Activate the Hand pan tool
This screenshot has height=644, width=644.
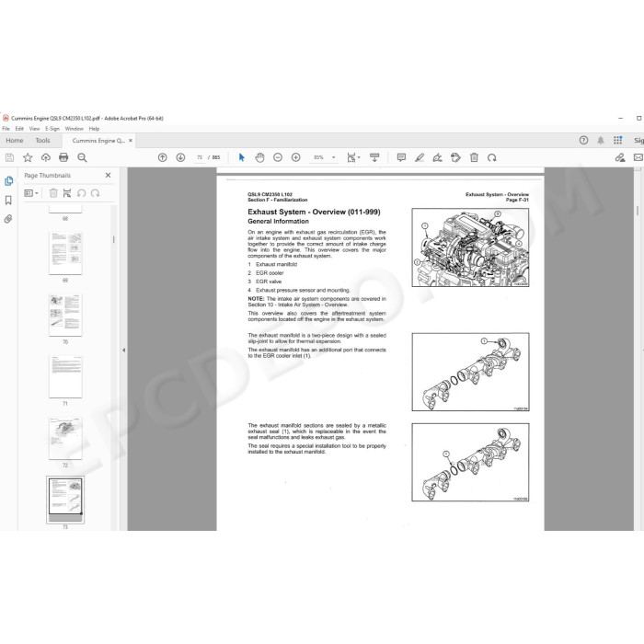tap(259, 157)
